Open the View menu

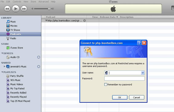26,2
